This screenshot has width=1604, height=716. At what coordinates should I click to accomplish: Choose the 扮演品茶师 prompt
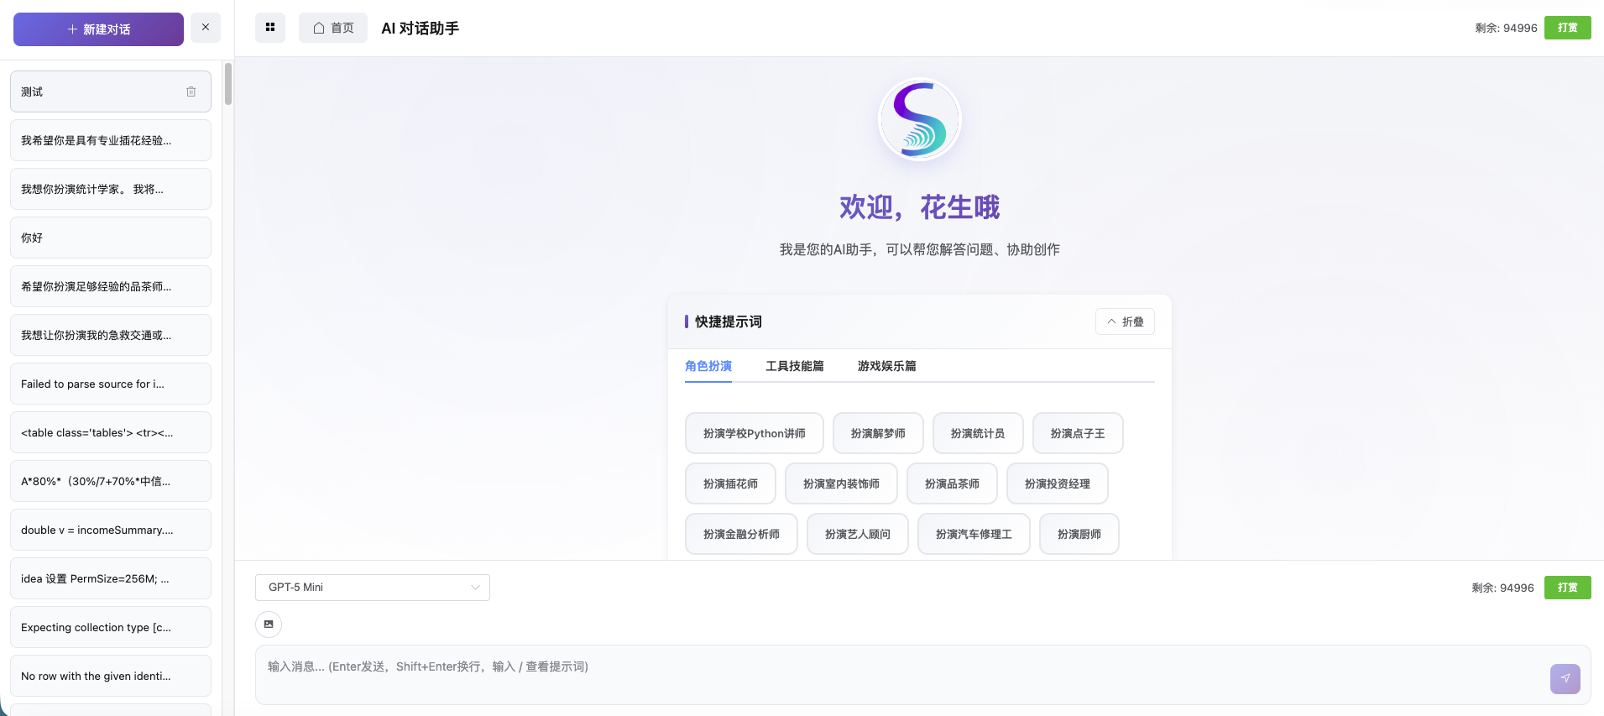coord(952,484)
